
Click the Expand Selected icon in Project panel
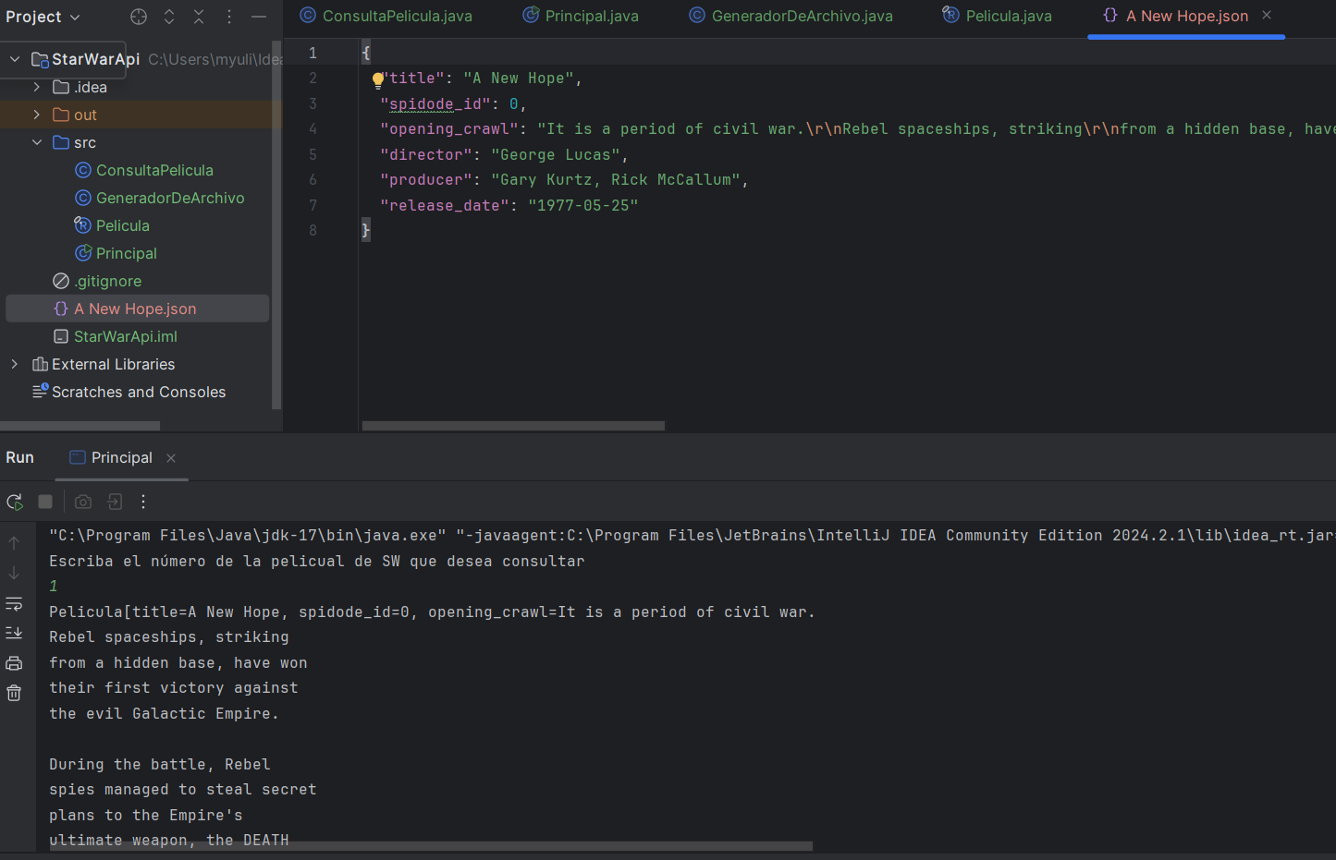(169, 17)
